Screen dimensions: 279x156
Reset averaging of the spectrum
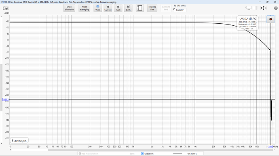click(85, 8)
